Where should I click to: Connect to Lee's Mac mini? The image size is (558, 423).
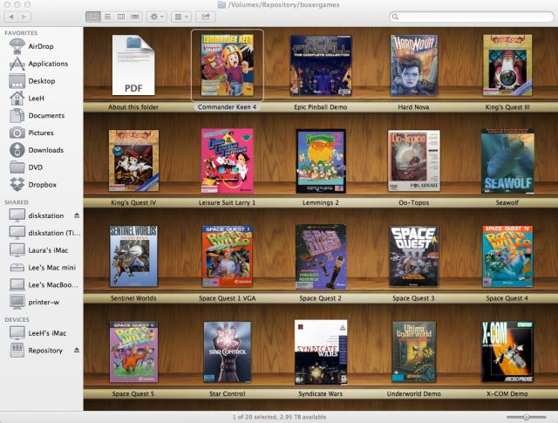pyautogui.click(x=43, y=268)
